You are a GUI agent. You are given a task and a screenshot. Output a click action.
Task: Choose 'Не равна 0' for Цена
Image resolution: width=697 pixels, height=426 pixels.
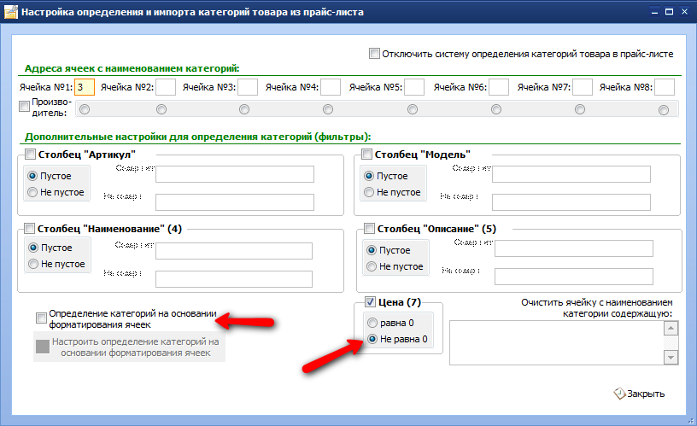pyautogui.click(x=372, y=339)
